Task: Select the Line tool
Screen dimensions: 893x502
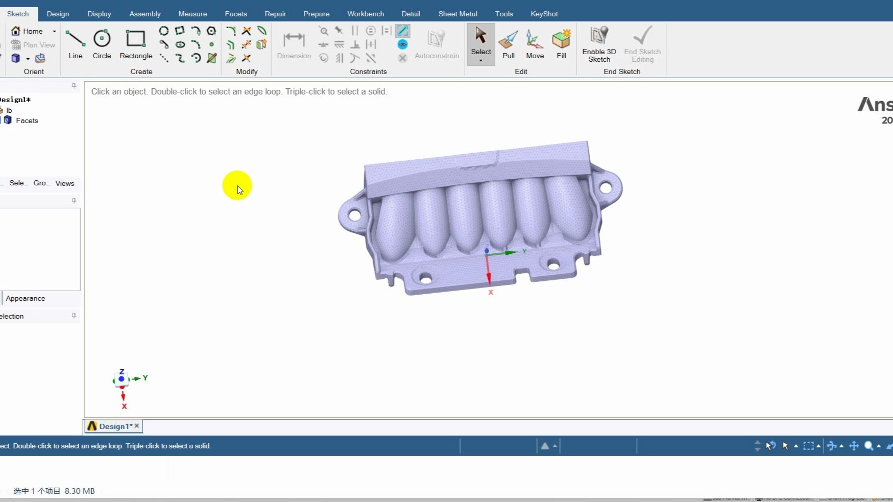Action: 75,43
